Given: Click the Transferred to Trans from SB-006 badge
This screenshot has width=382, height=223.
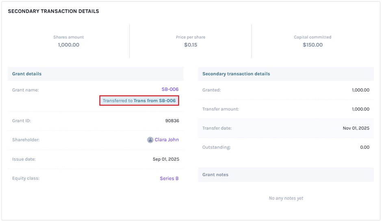Looking at the screenshot, I should point(139,101).
